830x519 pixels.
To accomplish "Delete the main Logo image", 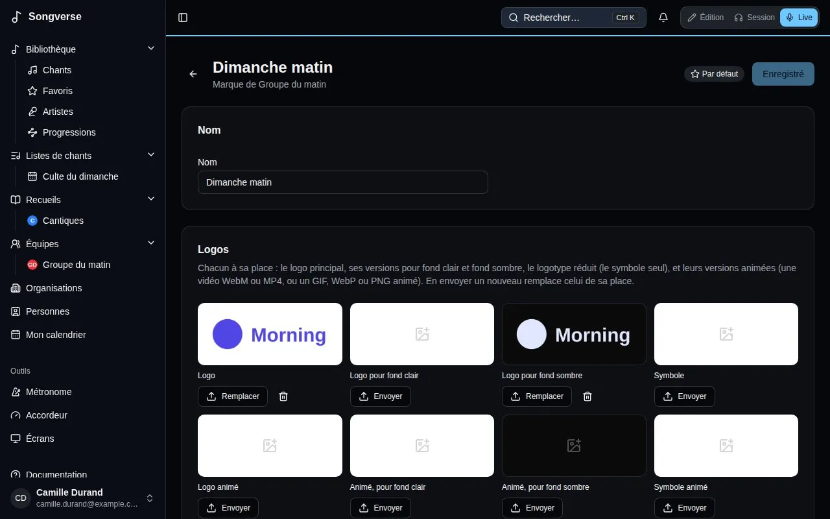I will coord(283,396).
